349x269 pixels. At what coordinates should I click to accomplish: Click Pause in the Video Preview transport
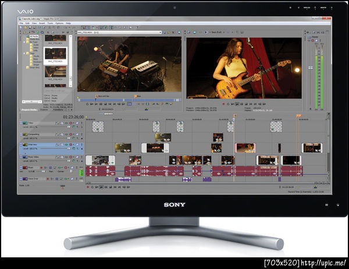click(x=242, y=104)
